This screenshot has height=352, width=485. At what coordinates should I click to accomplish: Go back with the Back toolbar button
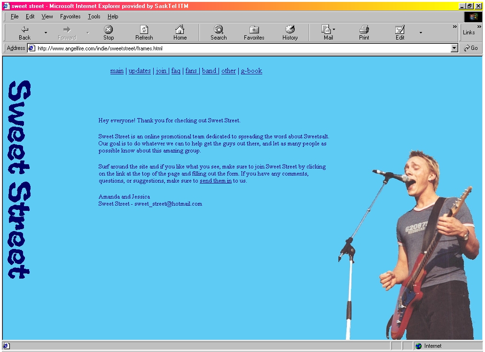coord(24,32)
